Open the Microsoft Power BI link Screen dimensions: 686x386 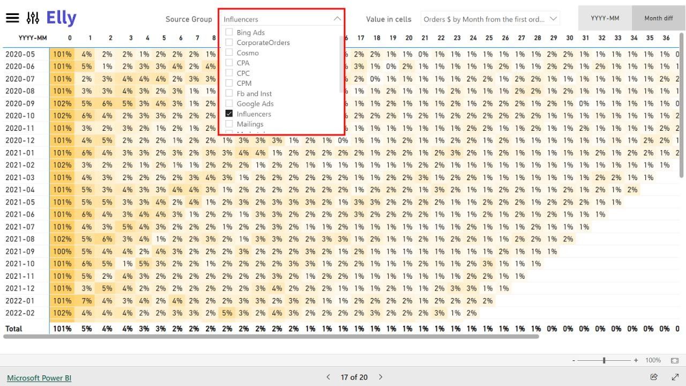[39, 377]
